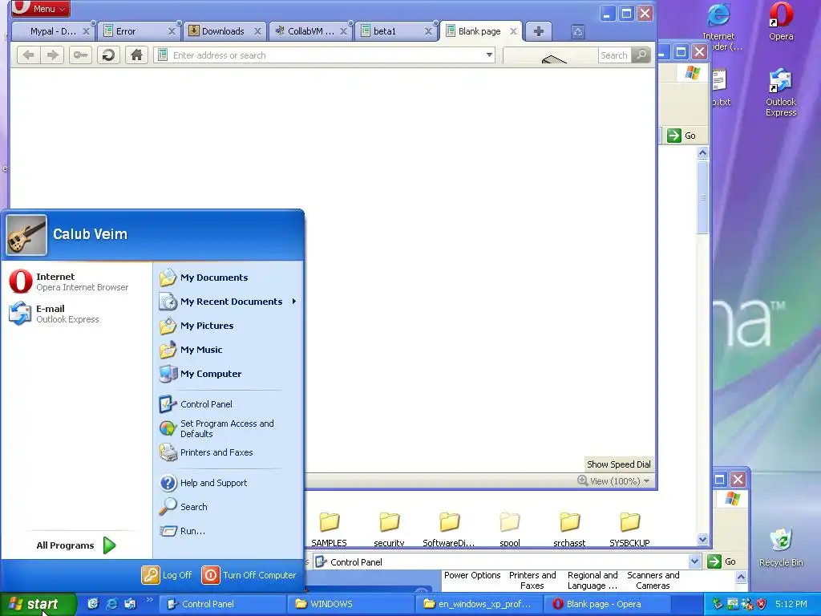Click the Log Off button
Viewport: 821px width, 616px height.
(168, 575)
